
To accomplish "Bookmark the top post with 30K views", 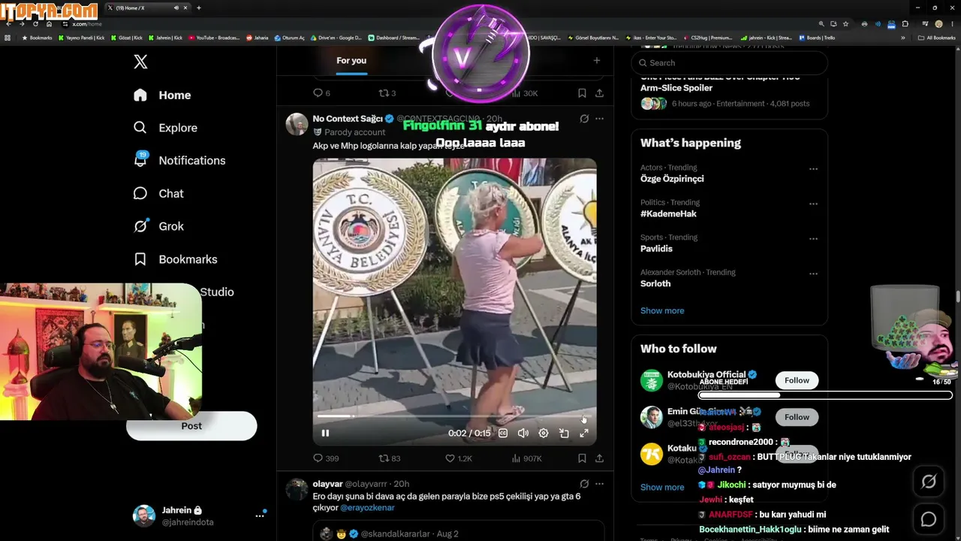I will pos(582,93).
